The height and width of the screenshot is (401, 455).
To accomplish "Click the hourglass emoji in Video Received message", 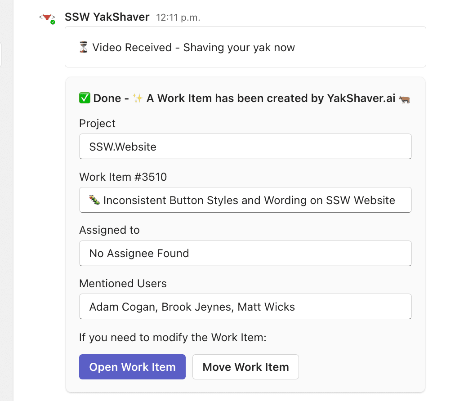I will coord(84,48).
